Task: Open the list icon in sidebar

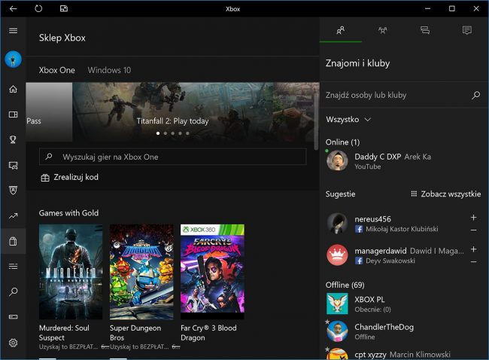Action: [x=13, y=267]
